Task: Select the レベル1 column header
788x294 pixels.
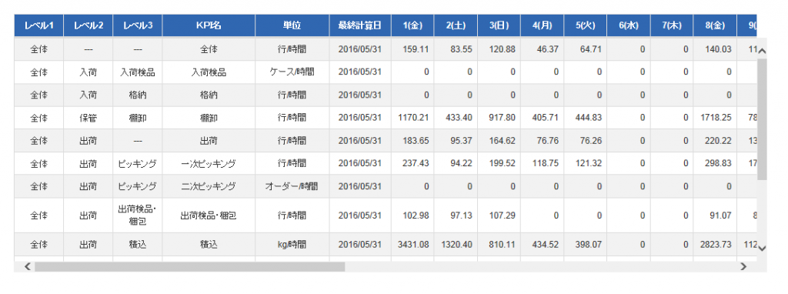Action: 38,25
